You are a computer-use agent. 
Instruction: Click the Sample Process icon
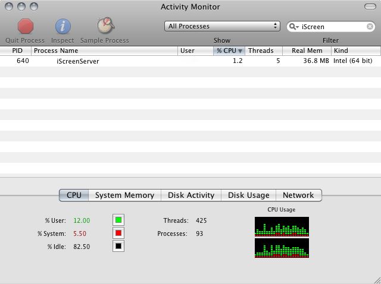pyautogui.click(x=106, y=26)
